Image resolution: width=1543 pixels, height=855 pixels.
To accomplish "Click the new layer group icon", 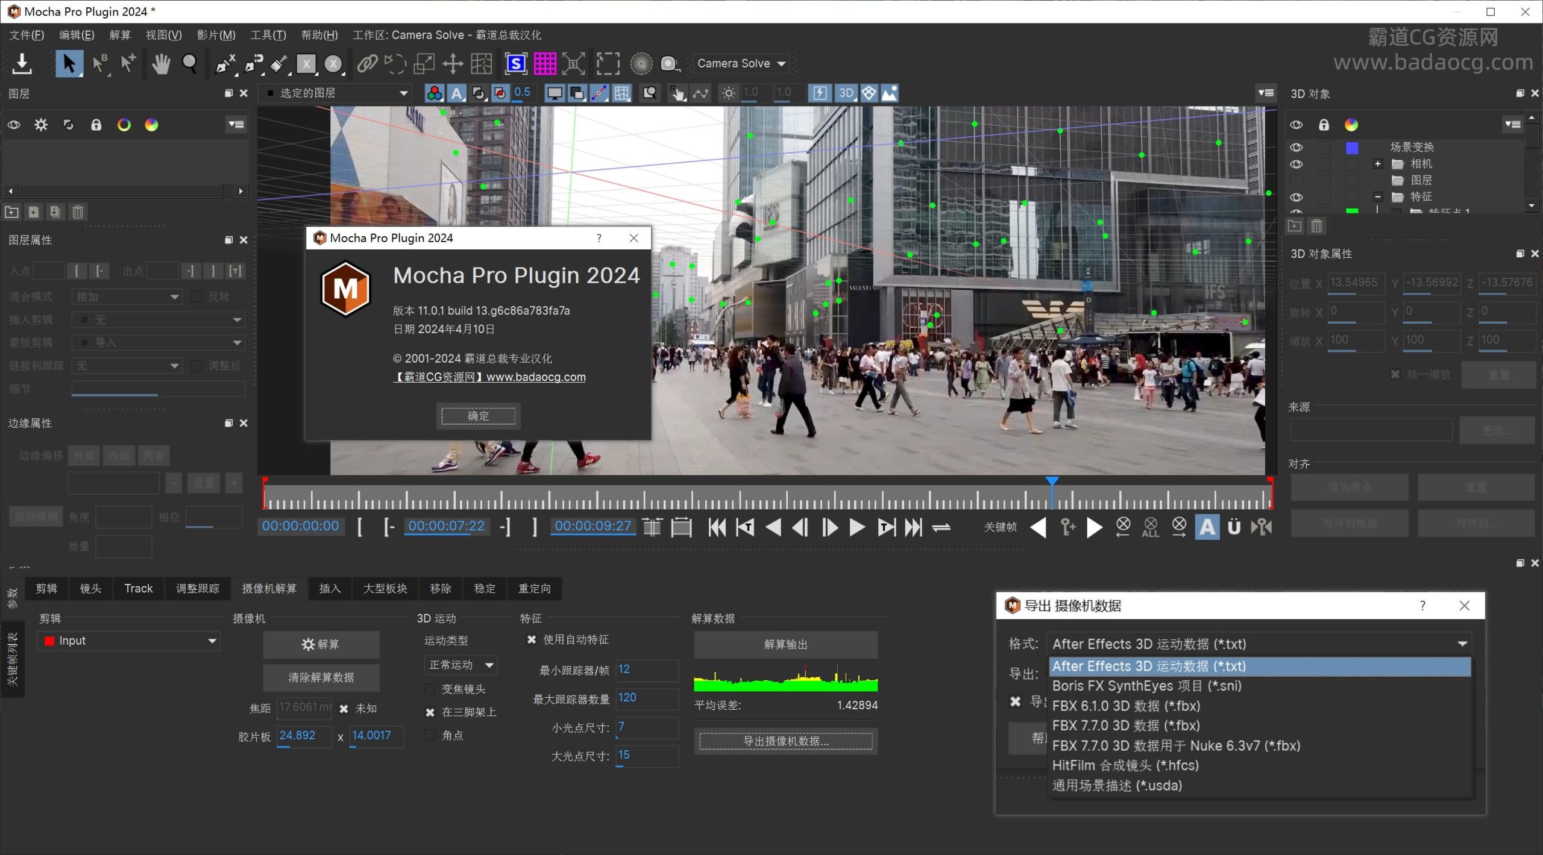I will click(x=11, y=212).
